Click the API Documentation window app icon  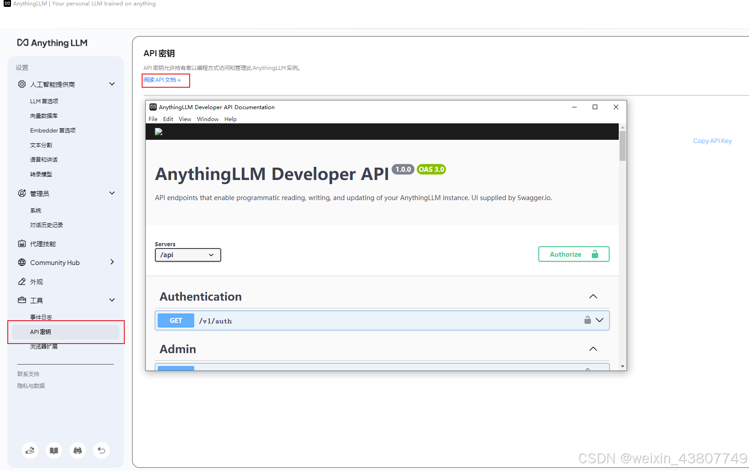153,107
